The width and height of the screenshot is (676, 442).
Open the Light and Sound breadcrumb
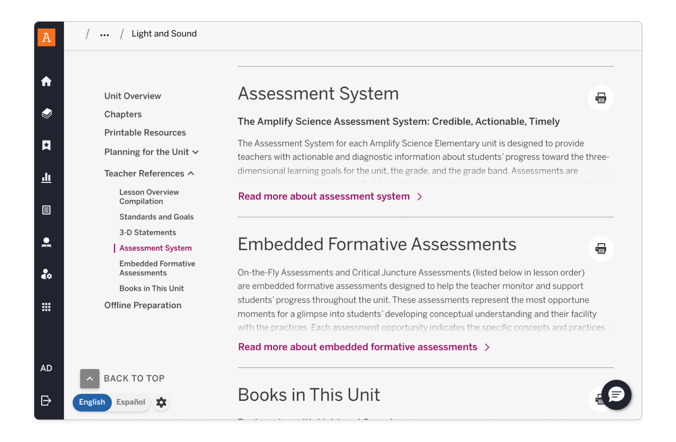point(164,33)
